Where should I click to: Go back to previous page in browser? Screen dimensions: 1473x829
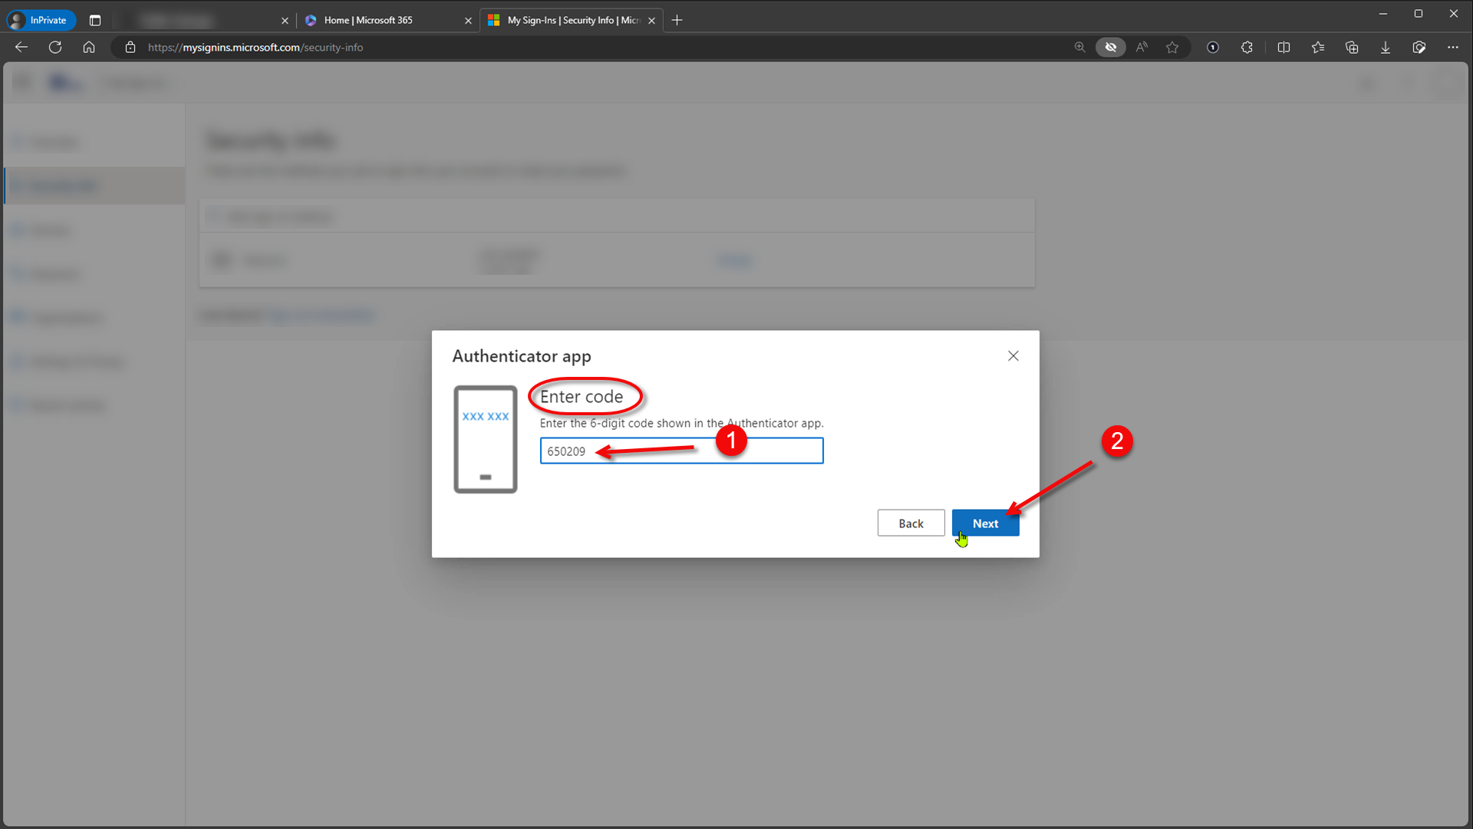(x=21, y=48)
